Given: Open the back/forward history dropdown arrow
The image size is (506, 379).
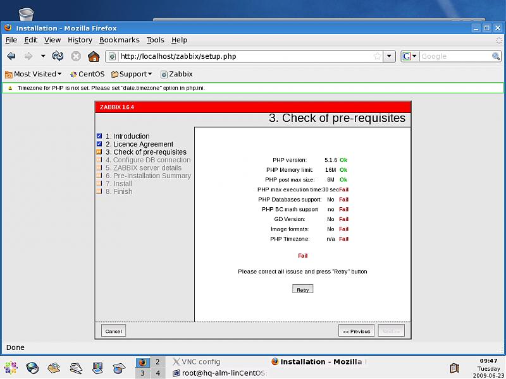Looking at the screenshot, I should [43, 56].
